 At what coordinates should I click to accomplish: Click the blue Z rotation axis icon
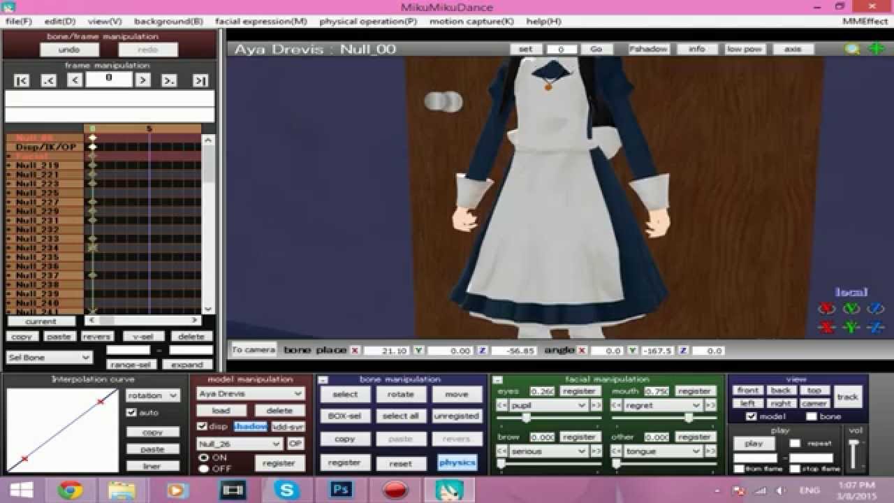875,308
